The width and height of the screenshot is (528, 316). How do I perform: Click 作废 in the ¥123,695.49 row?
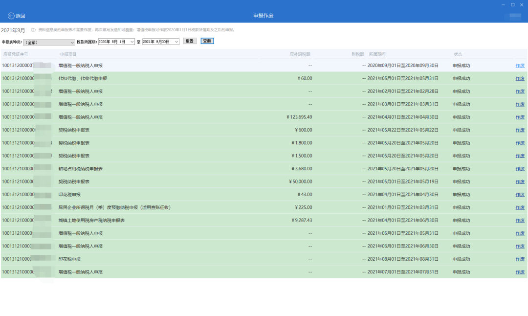coord(520,117)
